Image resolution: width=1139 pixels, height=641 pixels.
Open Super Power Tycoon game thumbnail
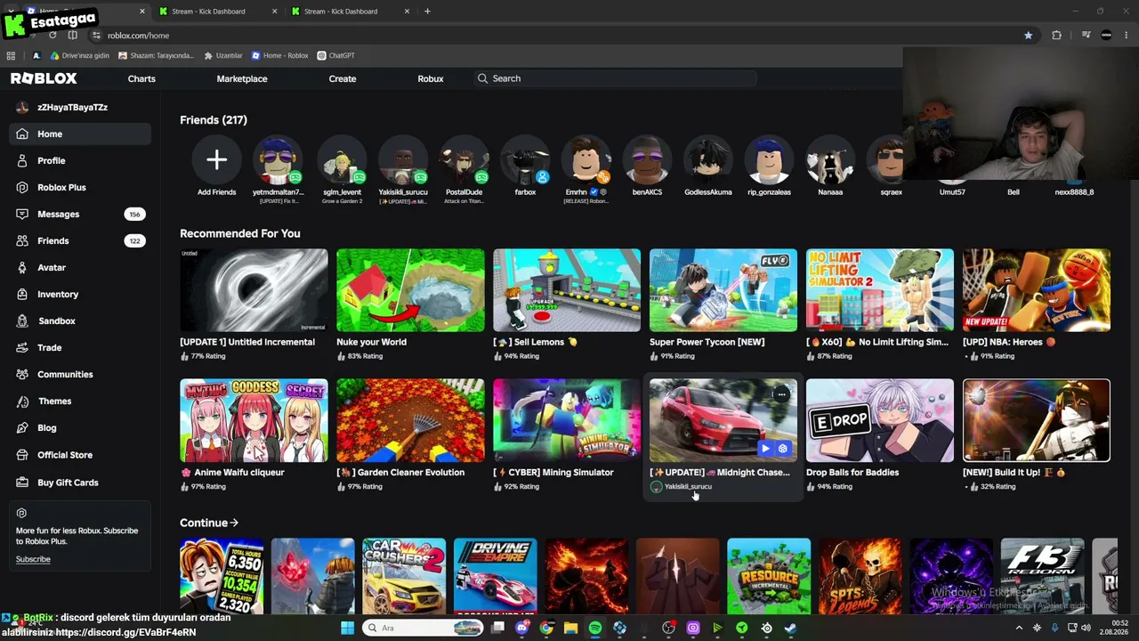click(723, 290)
